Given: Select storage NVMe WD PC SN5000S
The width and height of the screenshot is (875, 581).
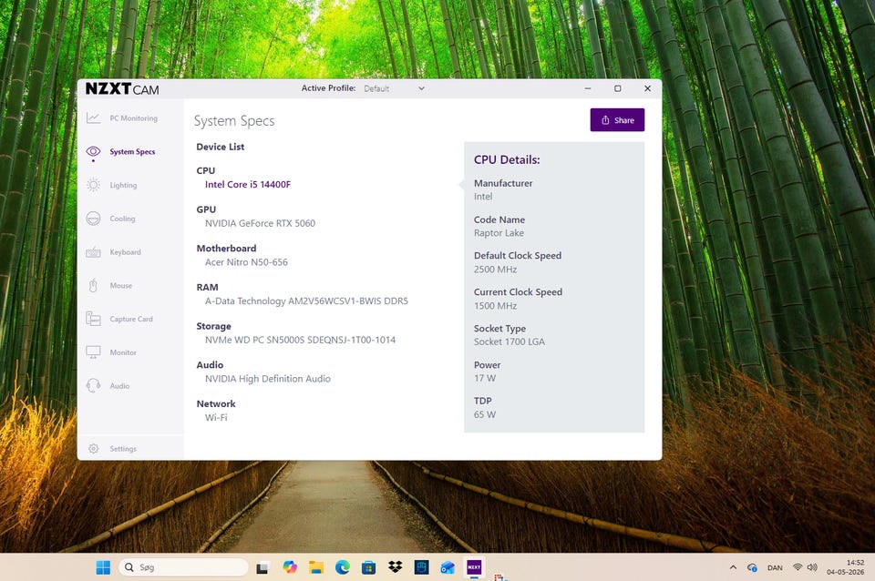Looking at the screenshot, I should tap(300, 340).
